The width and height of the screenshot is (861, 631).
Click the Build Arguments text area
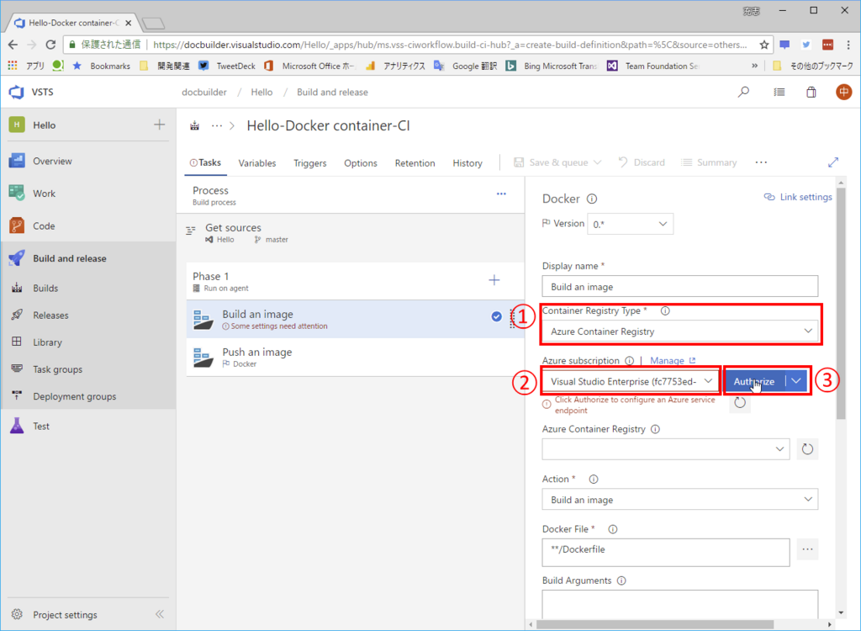[679, 604]
